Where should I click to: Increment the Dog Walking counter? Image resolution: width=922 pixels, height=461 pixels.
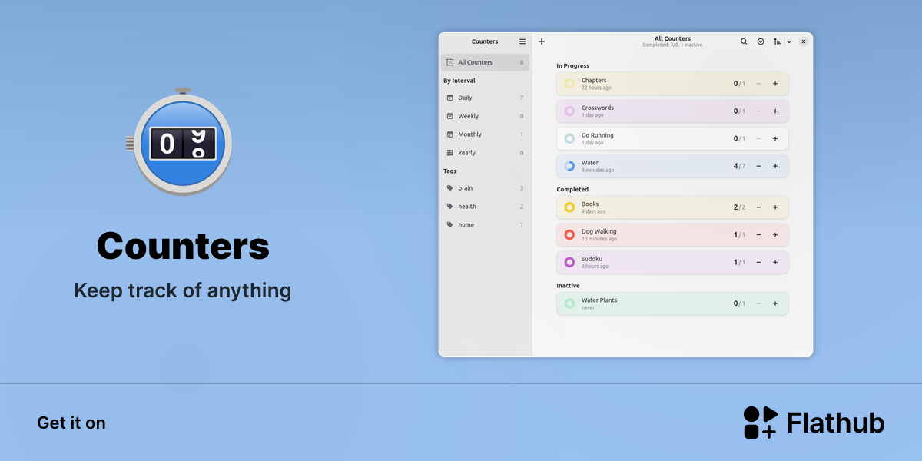(775, 235)
